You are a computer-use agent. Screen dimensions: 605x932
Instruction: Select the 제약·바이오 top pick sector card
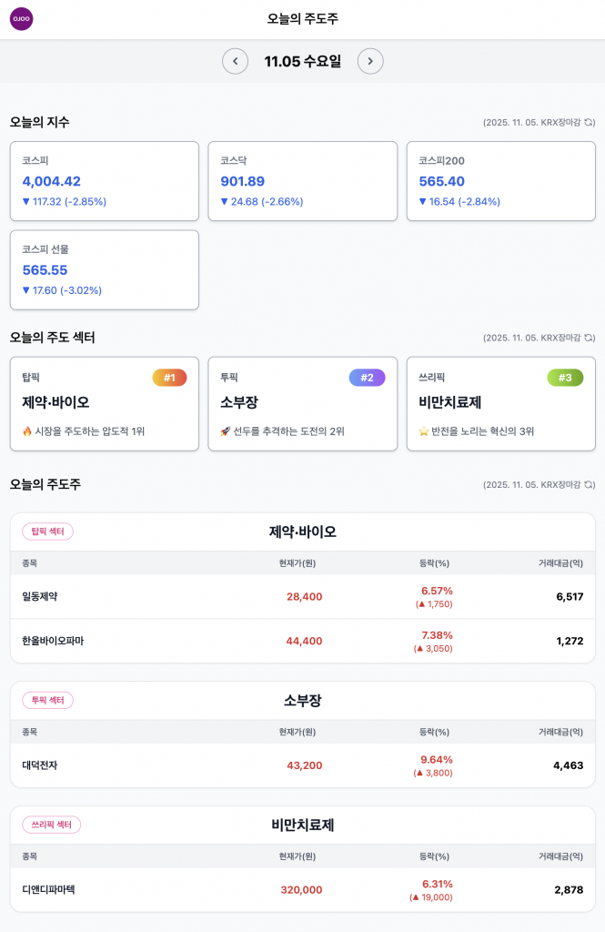click(105, 404)
